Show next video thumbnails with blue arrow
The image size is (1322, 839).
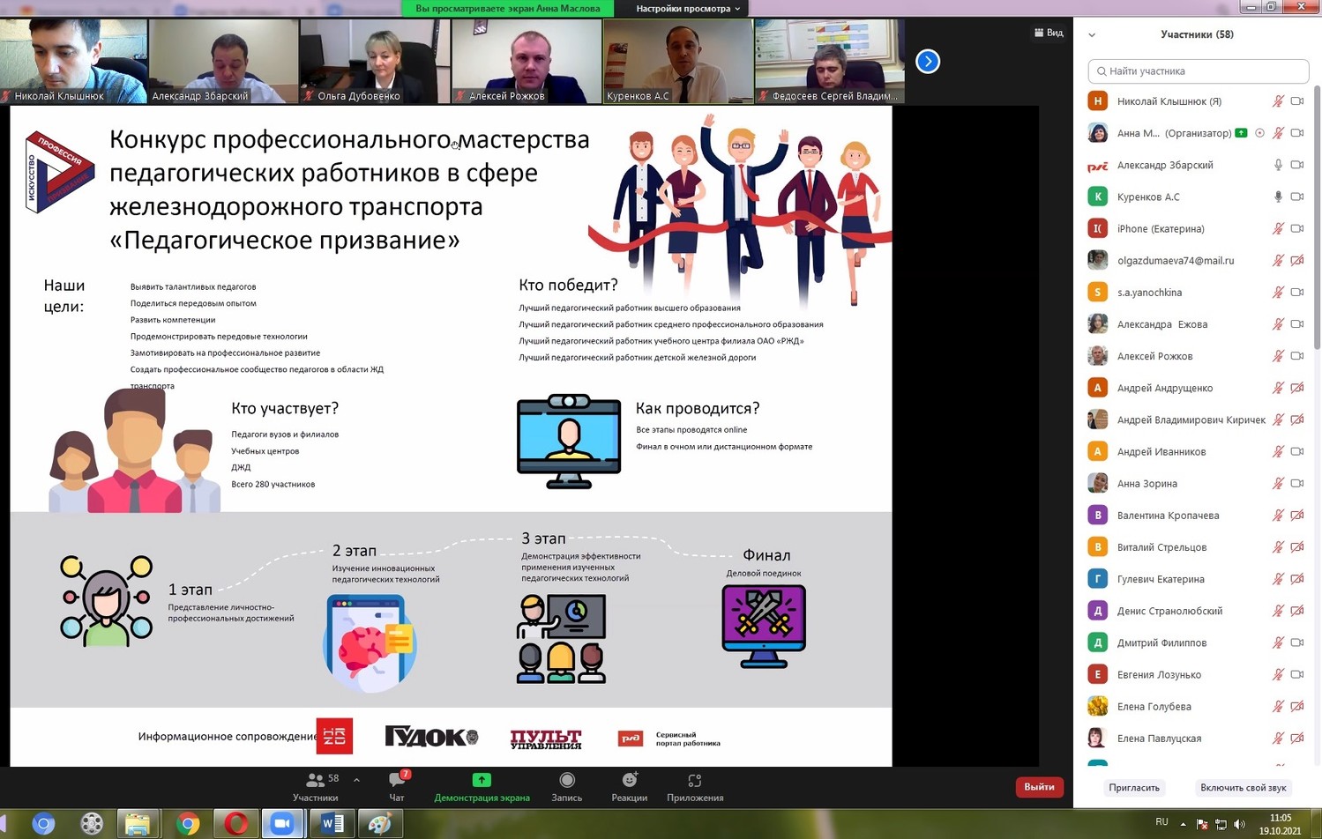928,62
